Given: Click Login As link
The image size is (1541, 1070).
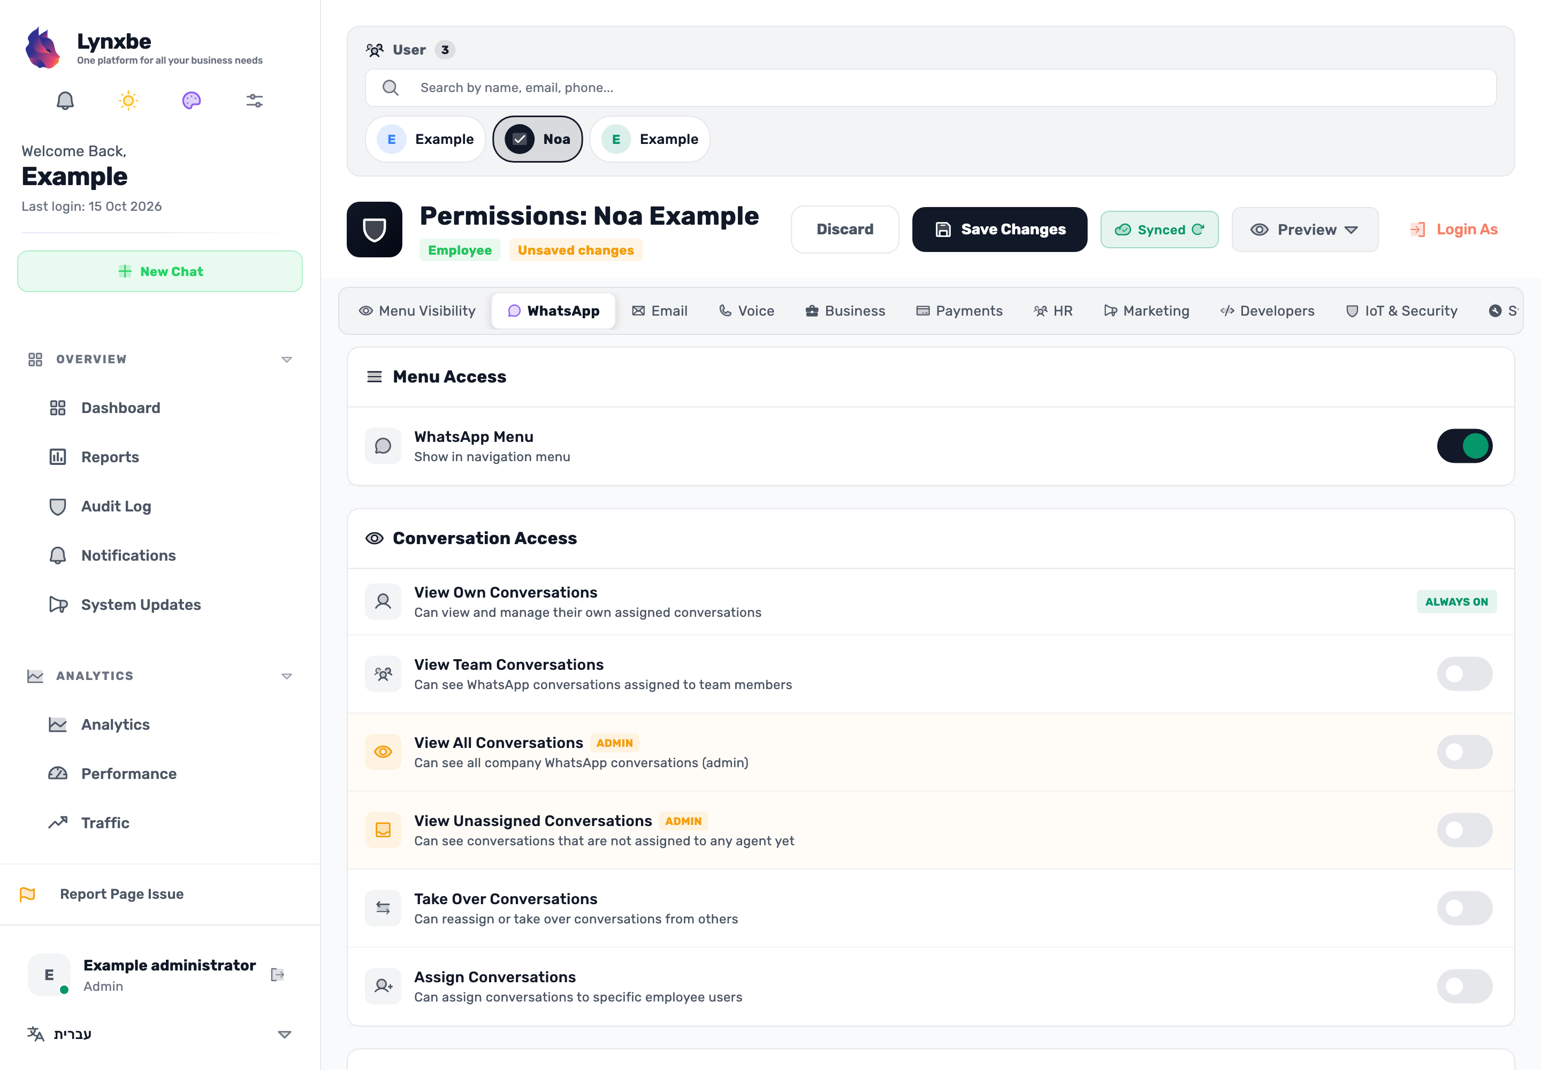Looking at the screenshot, I should [1454, 230].
